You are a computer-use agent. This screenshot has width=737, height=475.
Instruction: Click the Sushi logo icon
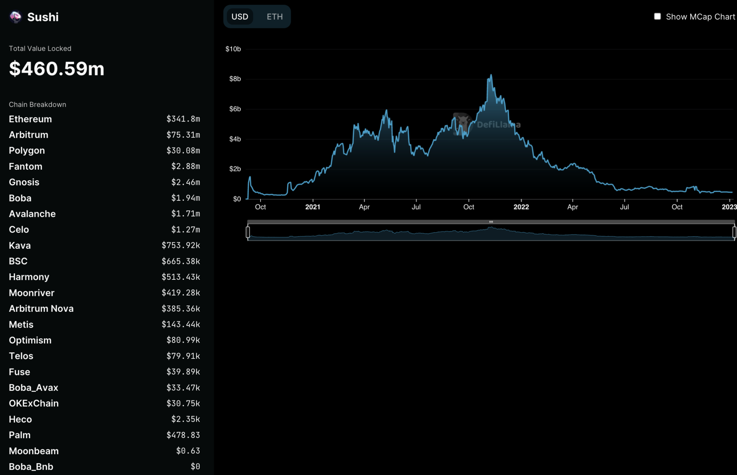pos(15,17)
